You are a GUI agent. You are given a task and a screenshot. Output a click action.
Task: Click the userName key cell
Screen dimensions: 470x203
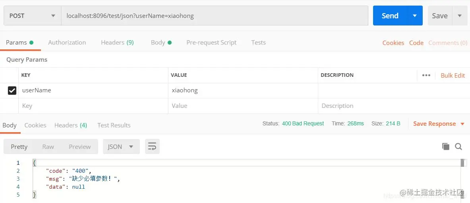click(x=93, y=90)
